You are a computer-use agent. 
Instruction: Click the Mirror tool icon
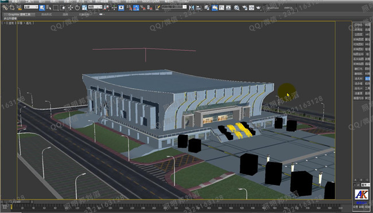[192, 8]
